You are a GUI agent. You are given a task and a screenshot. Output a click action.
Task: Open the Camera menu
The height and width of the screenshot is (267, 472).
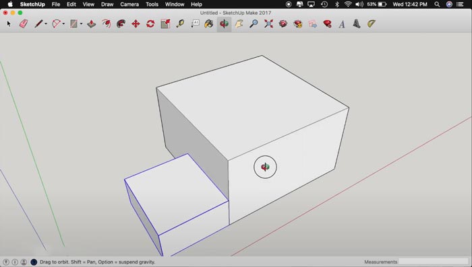point(129,4)
